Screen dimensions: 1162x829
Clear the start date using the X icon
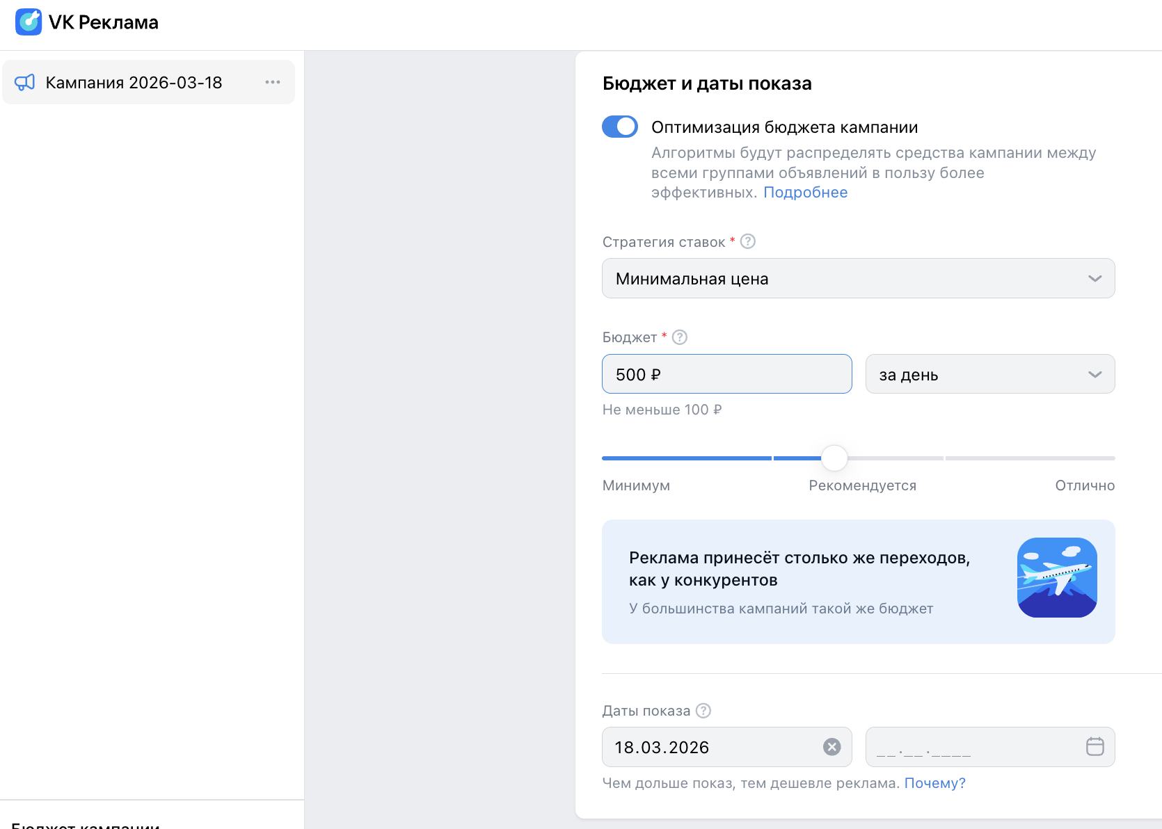832,746
